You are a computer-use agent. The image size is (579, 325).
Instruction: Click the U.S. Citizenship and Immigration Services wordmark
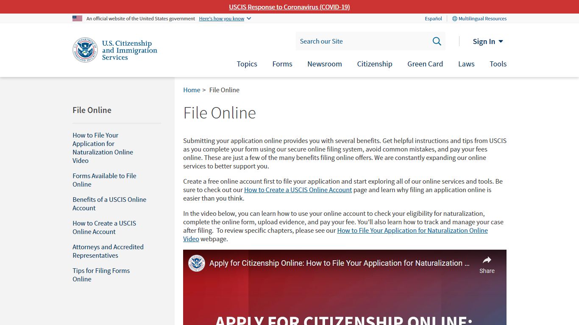130,50
